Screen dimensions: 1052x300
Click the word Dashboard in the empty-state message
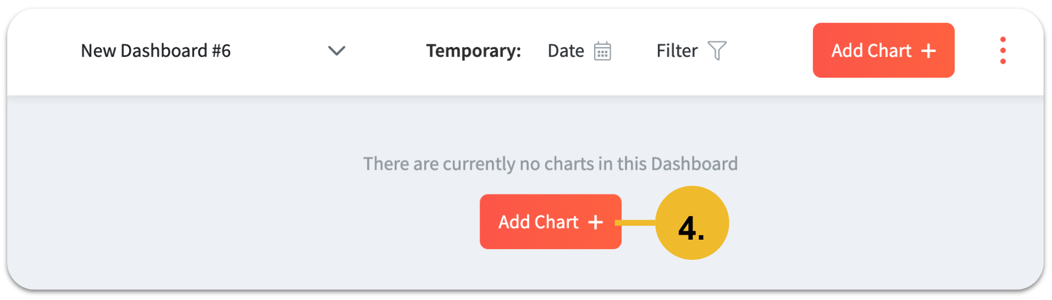[x=694, y=164]
